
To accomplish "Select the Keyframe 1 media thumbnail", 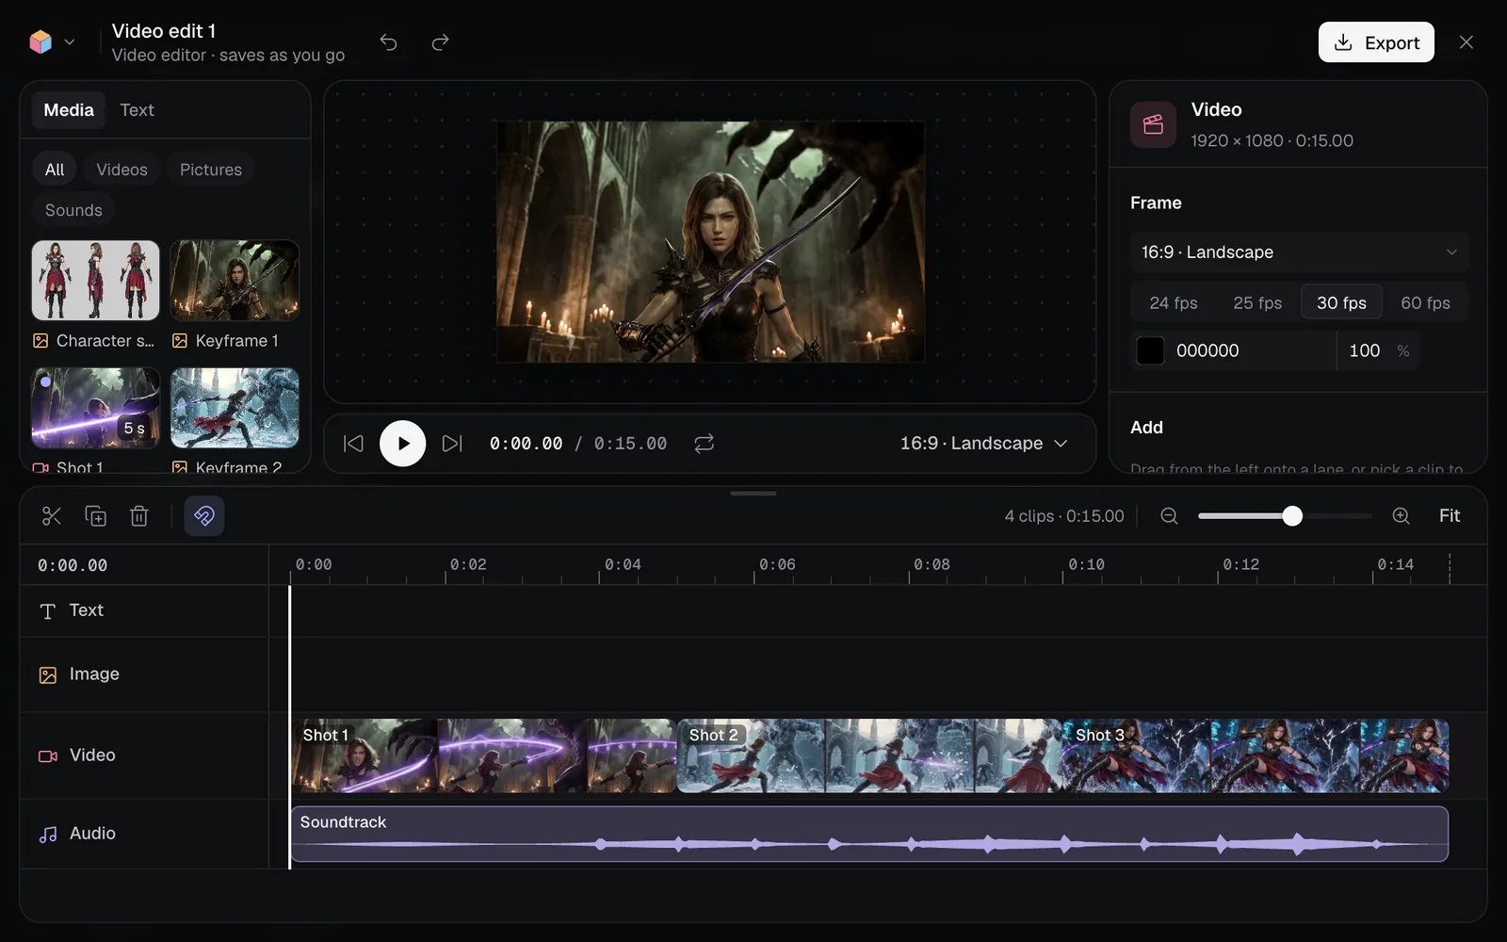I will pos(235,281).
